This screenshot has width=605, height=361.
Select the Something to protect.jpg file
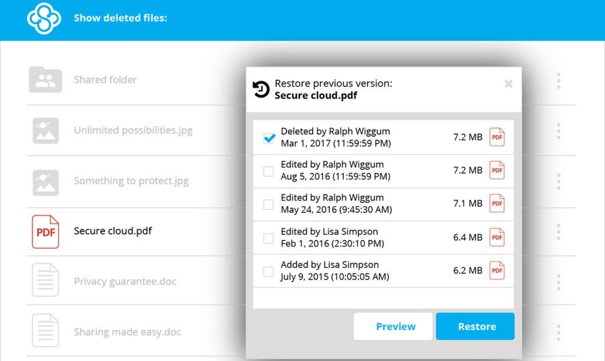tap(131, 181)
